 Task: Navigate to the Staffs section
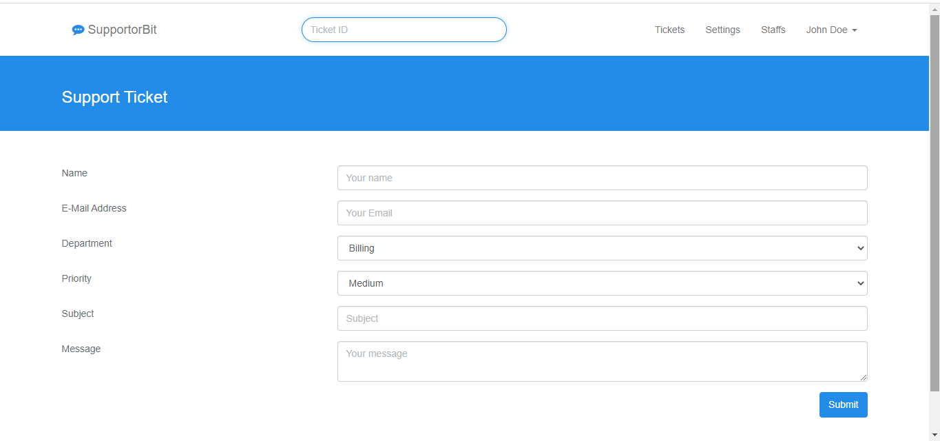(x=773, y=30)
